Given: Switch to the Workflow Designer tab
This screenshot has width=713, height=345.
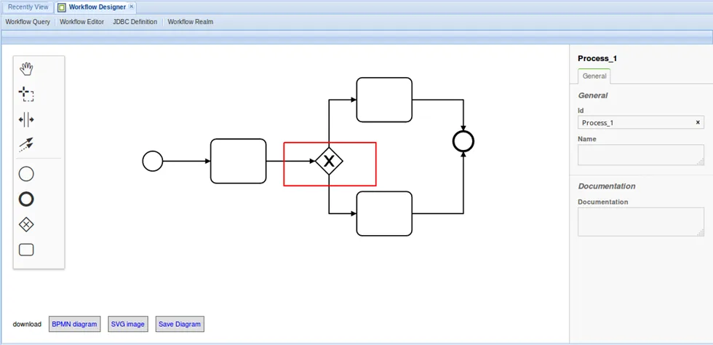Looking at the screenshot, I should pyautogui.click(x=95, y=7).
